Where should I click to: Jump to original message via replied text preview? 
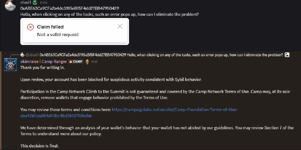(x=161, y=55)
